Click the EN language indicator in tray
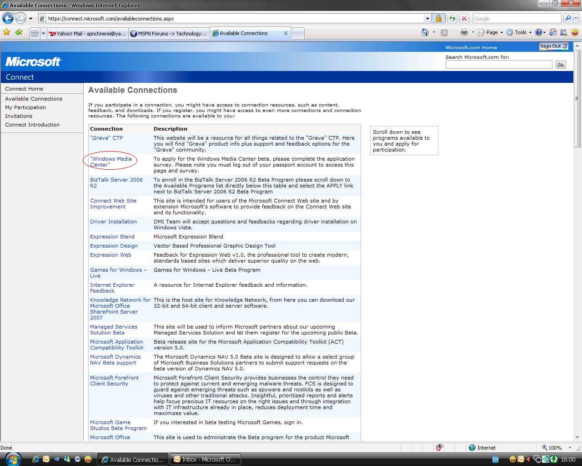582x466 pixels. (x=495, y=459)
